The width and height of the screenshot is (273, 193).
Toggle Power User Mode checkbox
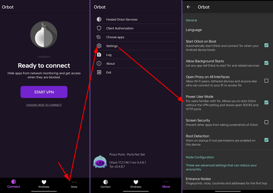click(x=266, y=102)
